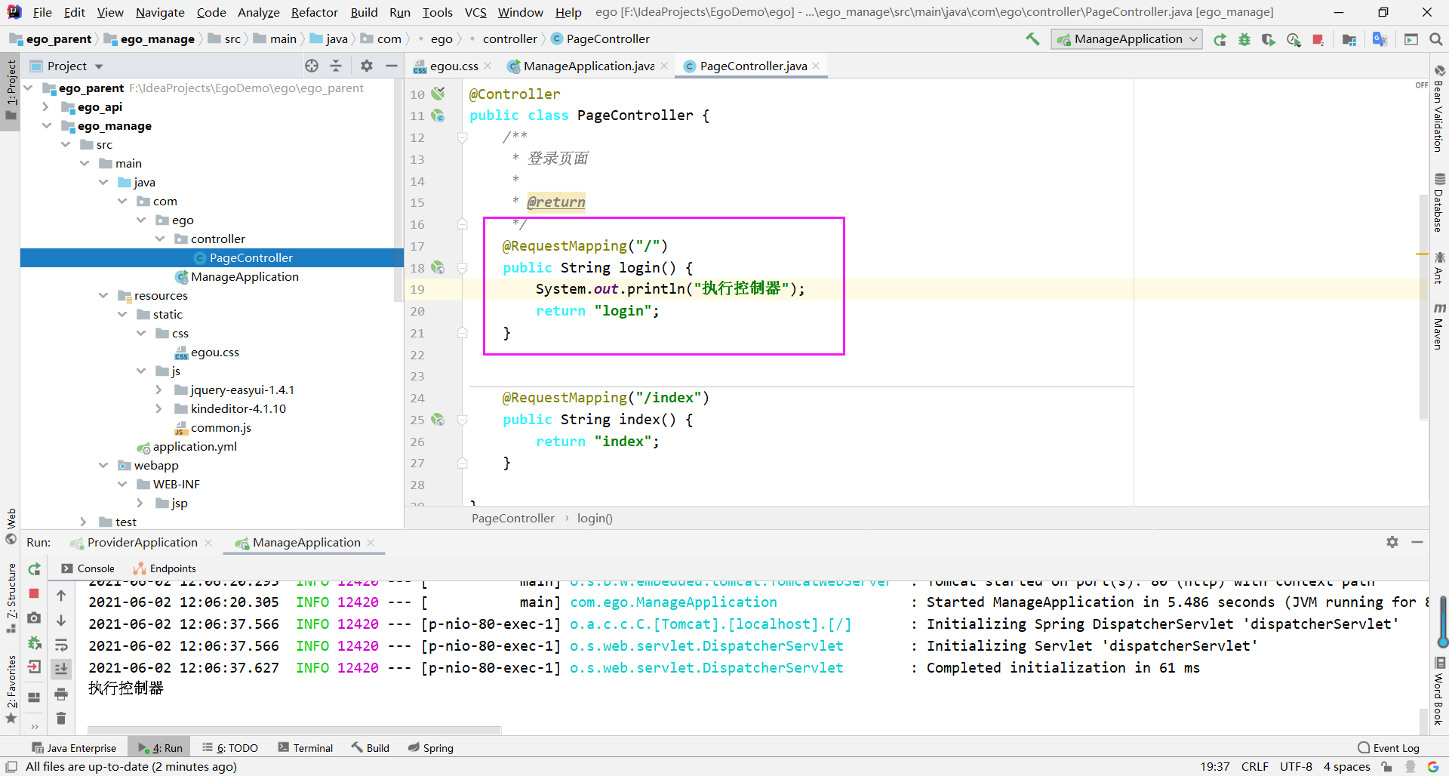Switch to ManageApplication.java editor tab
The height and width of the screenshot is (776, 1449).
click(x=589, y=66)
